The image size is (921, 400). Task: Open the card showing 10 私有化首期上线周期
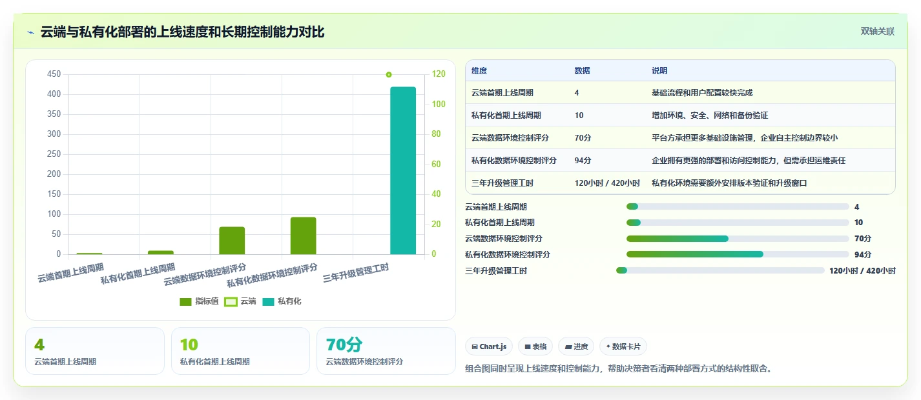(x=240, y=351)
